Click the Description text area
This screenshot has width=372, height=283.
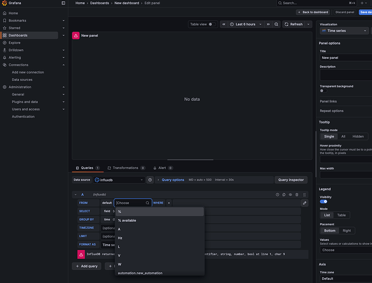tap(347, 75)
